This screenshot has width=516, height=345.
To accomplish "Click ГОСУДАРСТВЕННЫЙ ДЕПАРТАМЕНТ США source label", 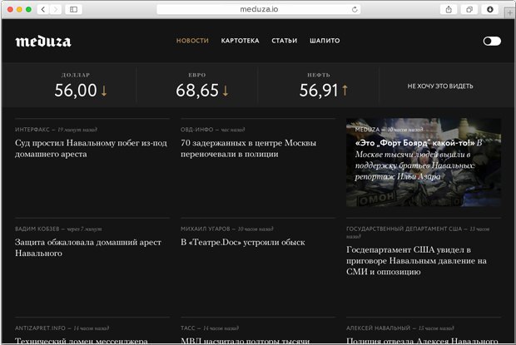I will 404,229.
